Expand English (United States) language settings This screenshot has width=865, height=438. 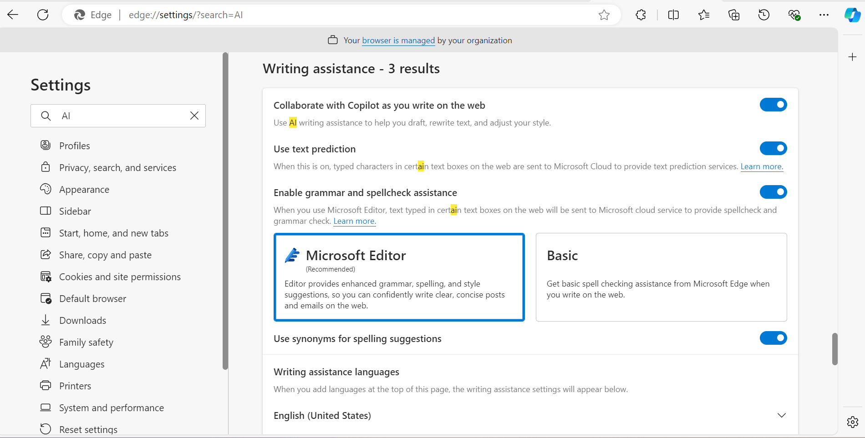(782, 415)
